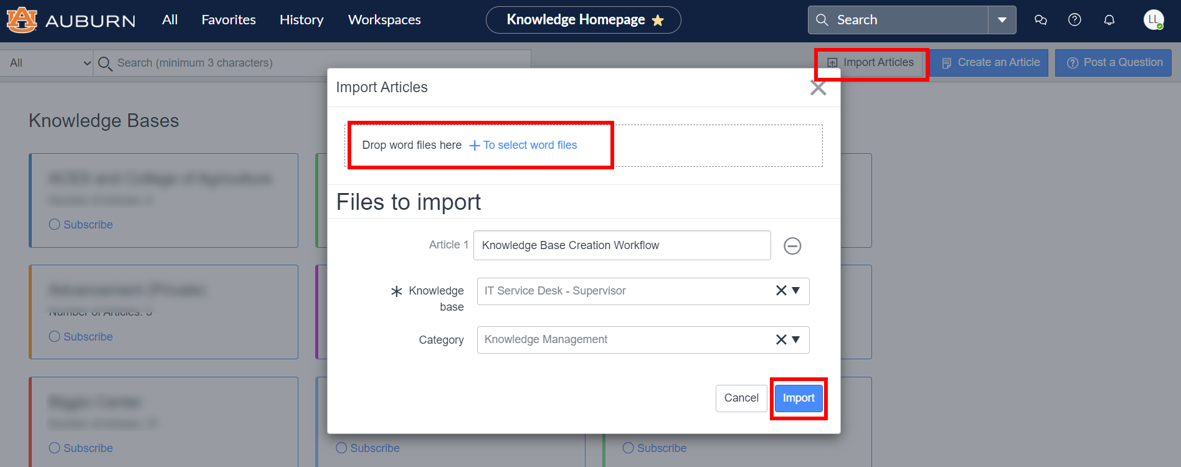Click the Cancel button

(x=741, y=398)
